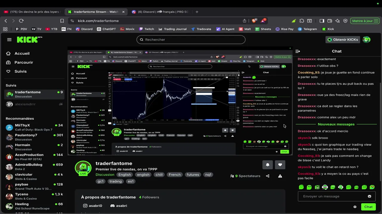Click the browser reload icon
382x214 pixels.
(21, 21)
